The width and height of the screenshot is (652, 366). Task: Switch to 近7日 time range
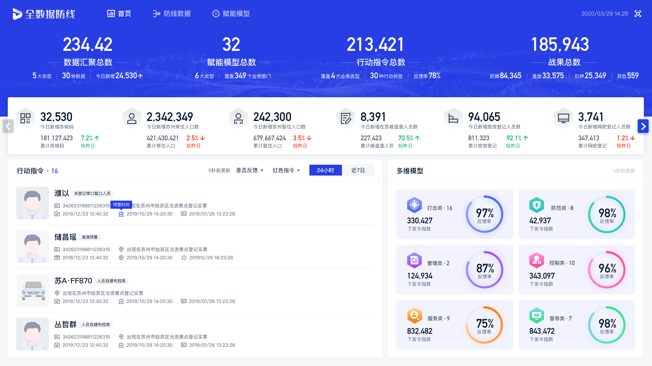(x=358, y=170)
